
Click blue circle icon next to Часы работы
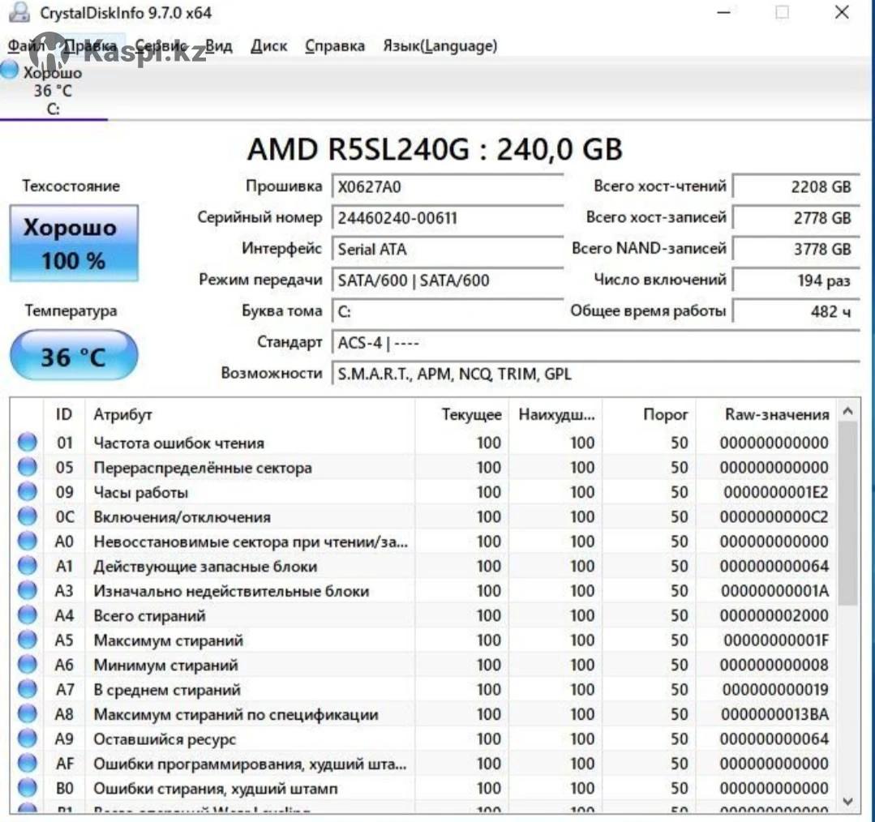[28, 492]
